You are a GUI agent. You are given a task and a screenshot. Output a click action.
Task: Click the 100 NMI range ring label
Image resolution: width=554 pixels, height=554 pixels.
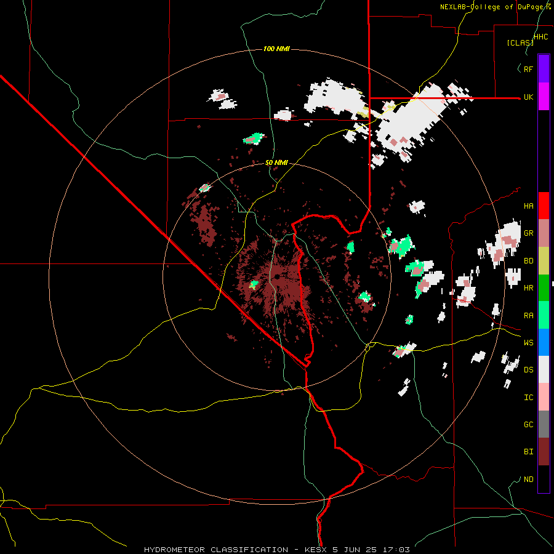click(276, 49)
